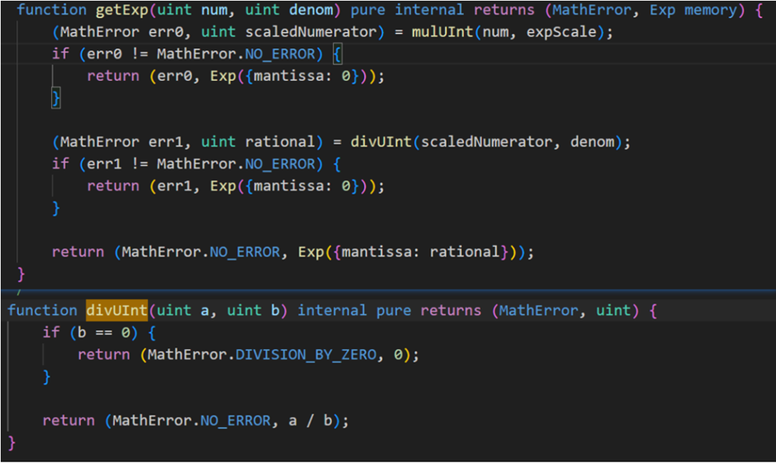Click denom parameter in getExp signature
The image size is (776, 464).
coord(311,10)
